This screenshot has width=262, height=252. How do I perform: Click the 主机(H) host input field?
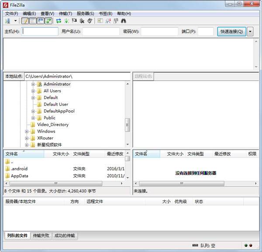40,31
